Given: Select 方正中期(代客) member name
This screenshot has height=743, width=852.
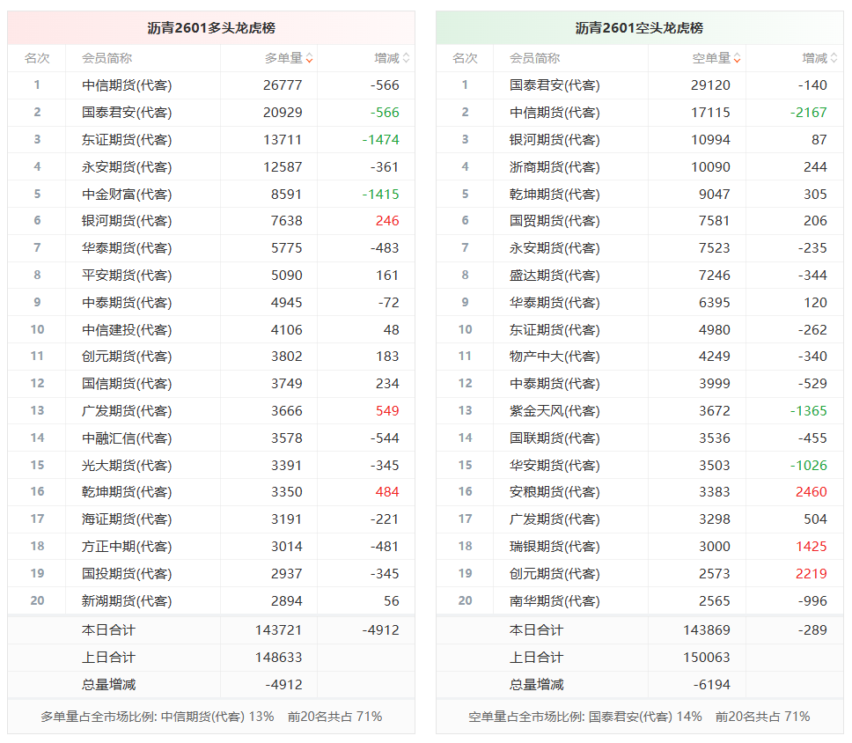Looking at the screenshot, I should pos(127,546).
